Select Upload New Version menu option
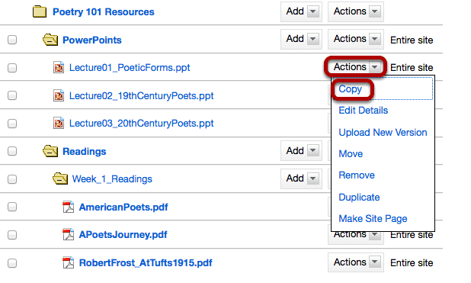This screenshot has width=471, height=283. [x=383, y=132]
